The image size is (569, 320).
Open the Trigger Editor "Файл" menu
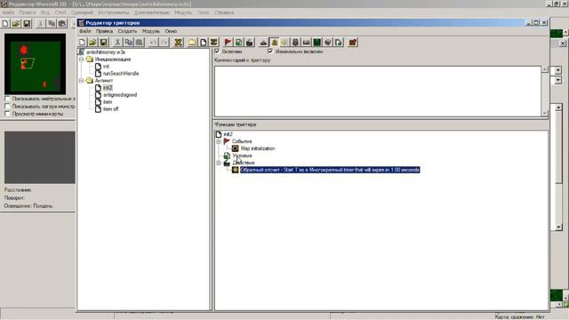pos(85,31)
